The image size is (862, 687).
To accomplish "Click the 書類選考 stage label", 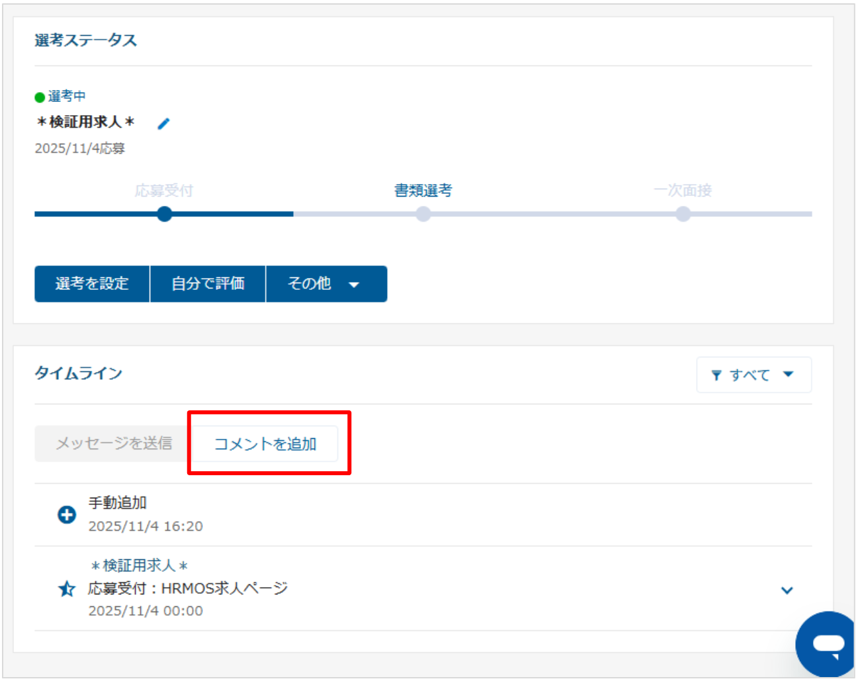I will coord(423,191).
